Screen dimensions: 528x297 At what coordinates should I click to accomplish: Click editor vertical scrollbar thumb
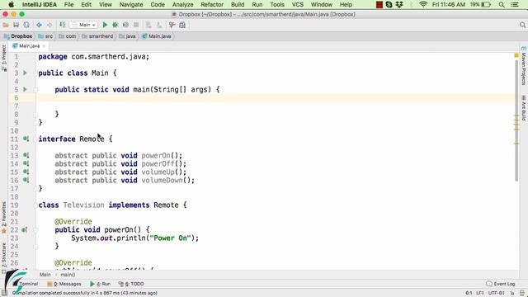[x=516, y=121]
